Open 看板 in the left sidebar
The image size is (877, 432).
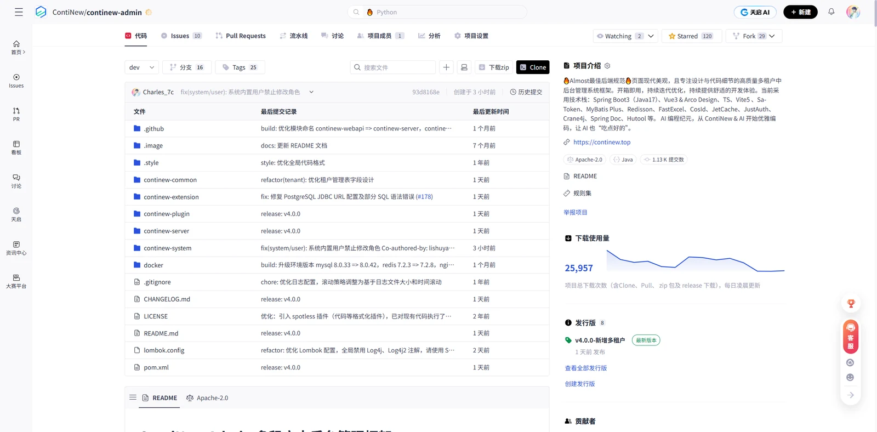(x=16, y=148)
